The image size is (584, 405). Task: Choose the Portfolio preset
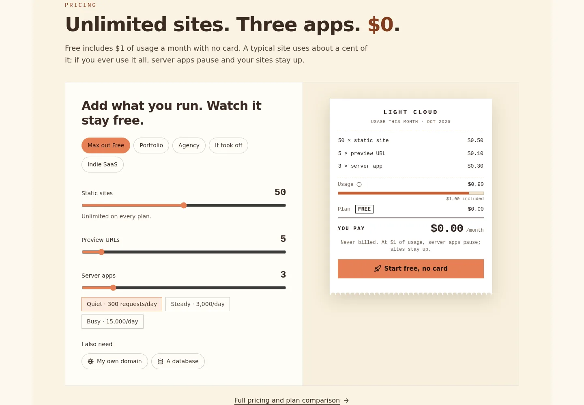point(151,145)
